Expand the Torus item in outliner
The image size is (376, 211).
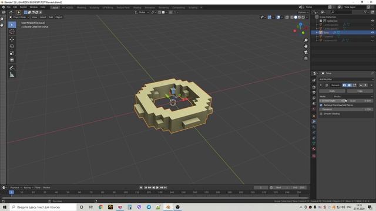coord(317,32)
